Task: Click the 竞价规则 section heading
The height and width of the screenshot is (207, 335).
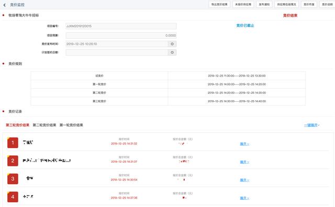Action: [x=15, y=64]
